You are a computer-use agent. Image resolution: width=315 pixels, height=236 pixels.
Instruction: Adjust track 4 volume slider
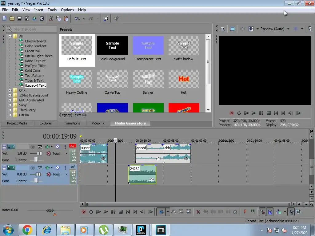point(39,153)
